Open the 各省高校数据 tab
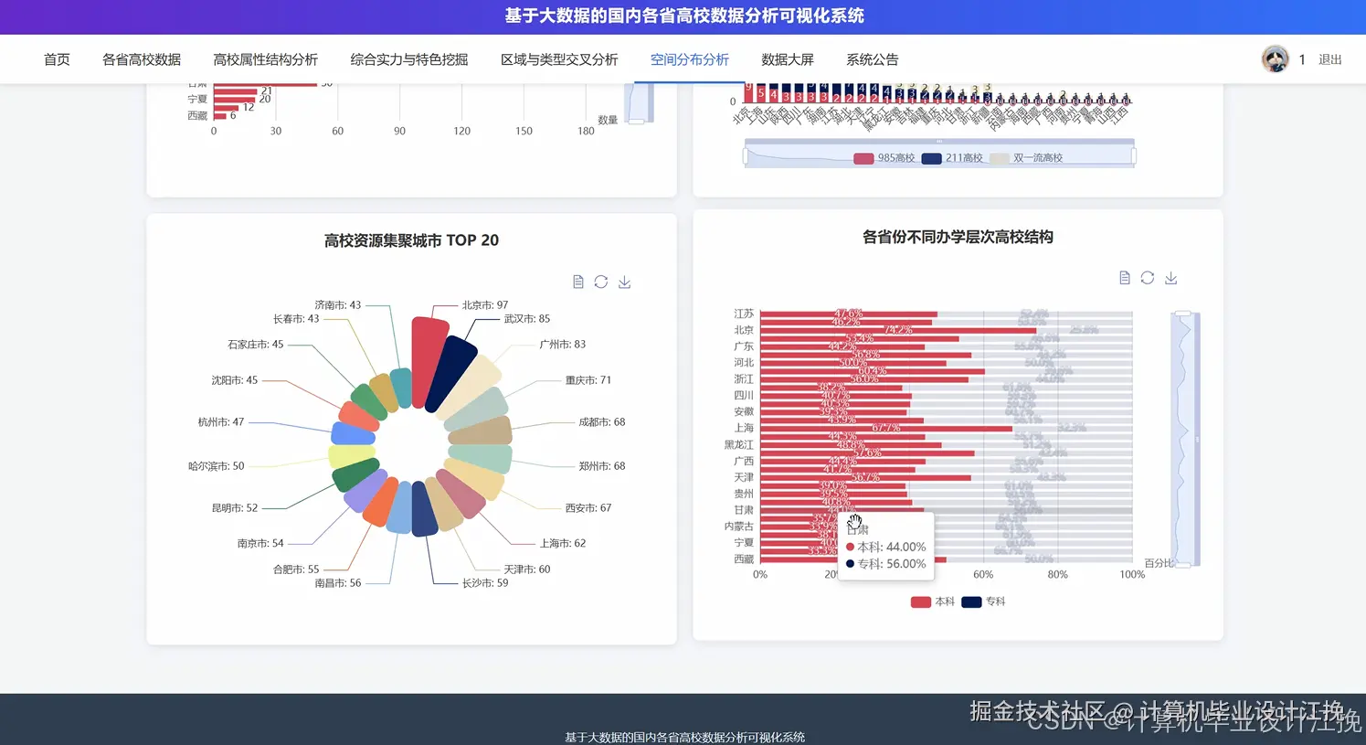The width and height of the screenshot is (1366, 745). click(142, 59)
